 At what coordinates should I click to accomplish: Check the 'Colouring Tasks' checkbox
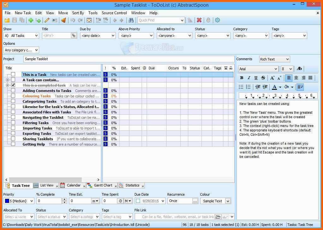point(13,96)
